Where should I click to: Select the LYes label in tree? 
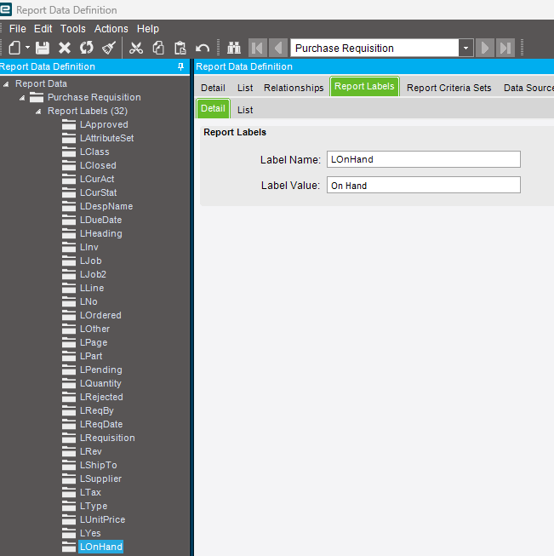(90, 533)
